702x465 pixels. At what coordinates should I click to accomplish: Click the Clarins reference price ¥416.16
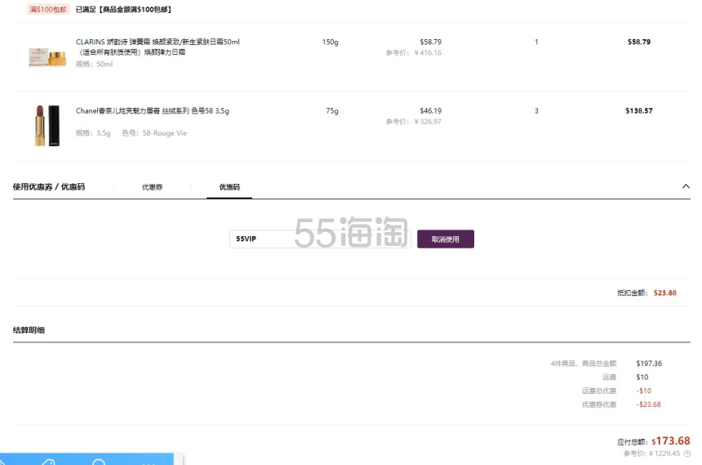point(414,53)
